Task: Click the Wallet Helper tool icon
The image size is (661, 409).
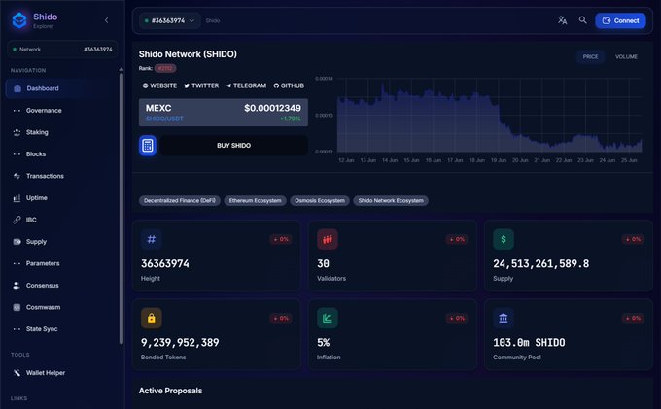Action: click(17, 373)
